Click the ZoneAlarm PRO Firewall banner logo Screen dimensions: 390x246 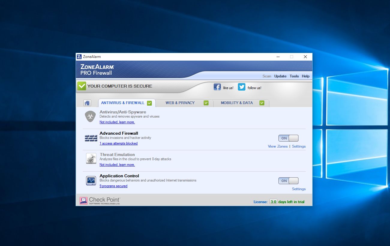97,70
